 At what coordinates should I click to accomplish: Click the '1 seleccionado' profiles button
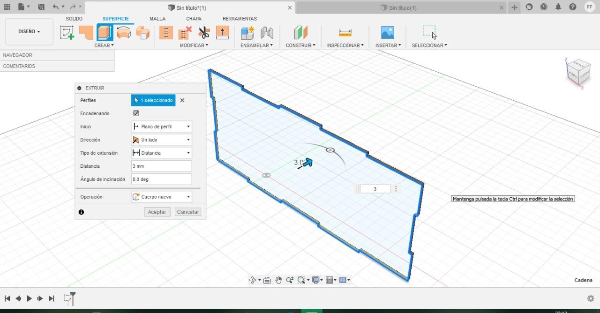153,100
